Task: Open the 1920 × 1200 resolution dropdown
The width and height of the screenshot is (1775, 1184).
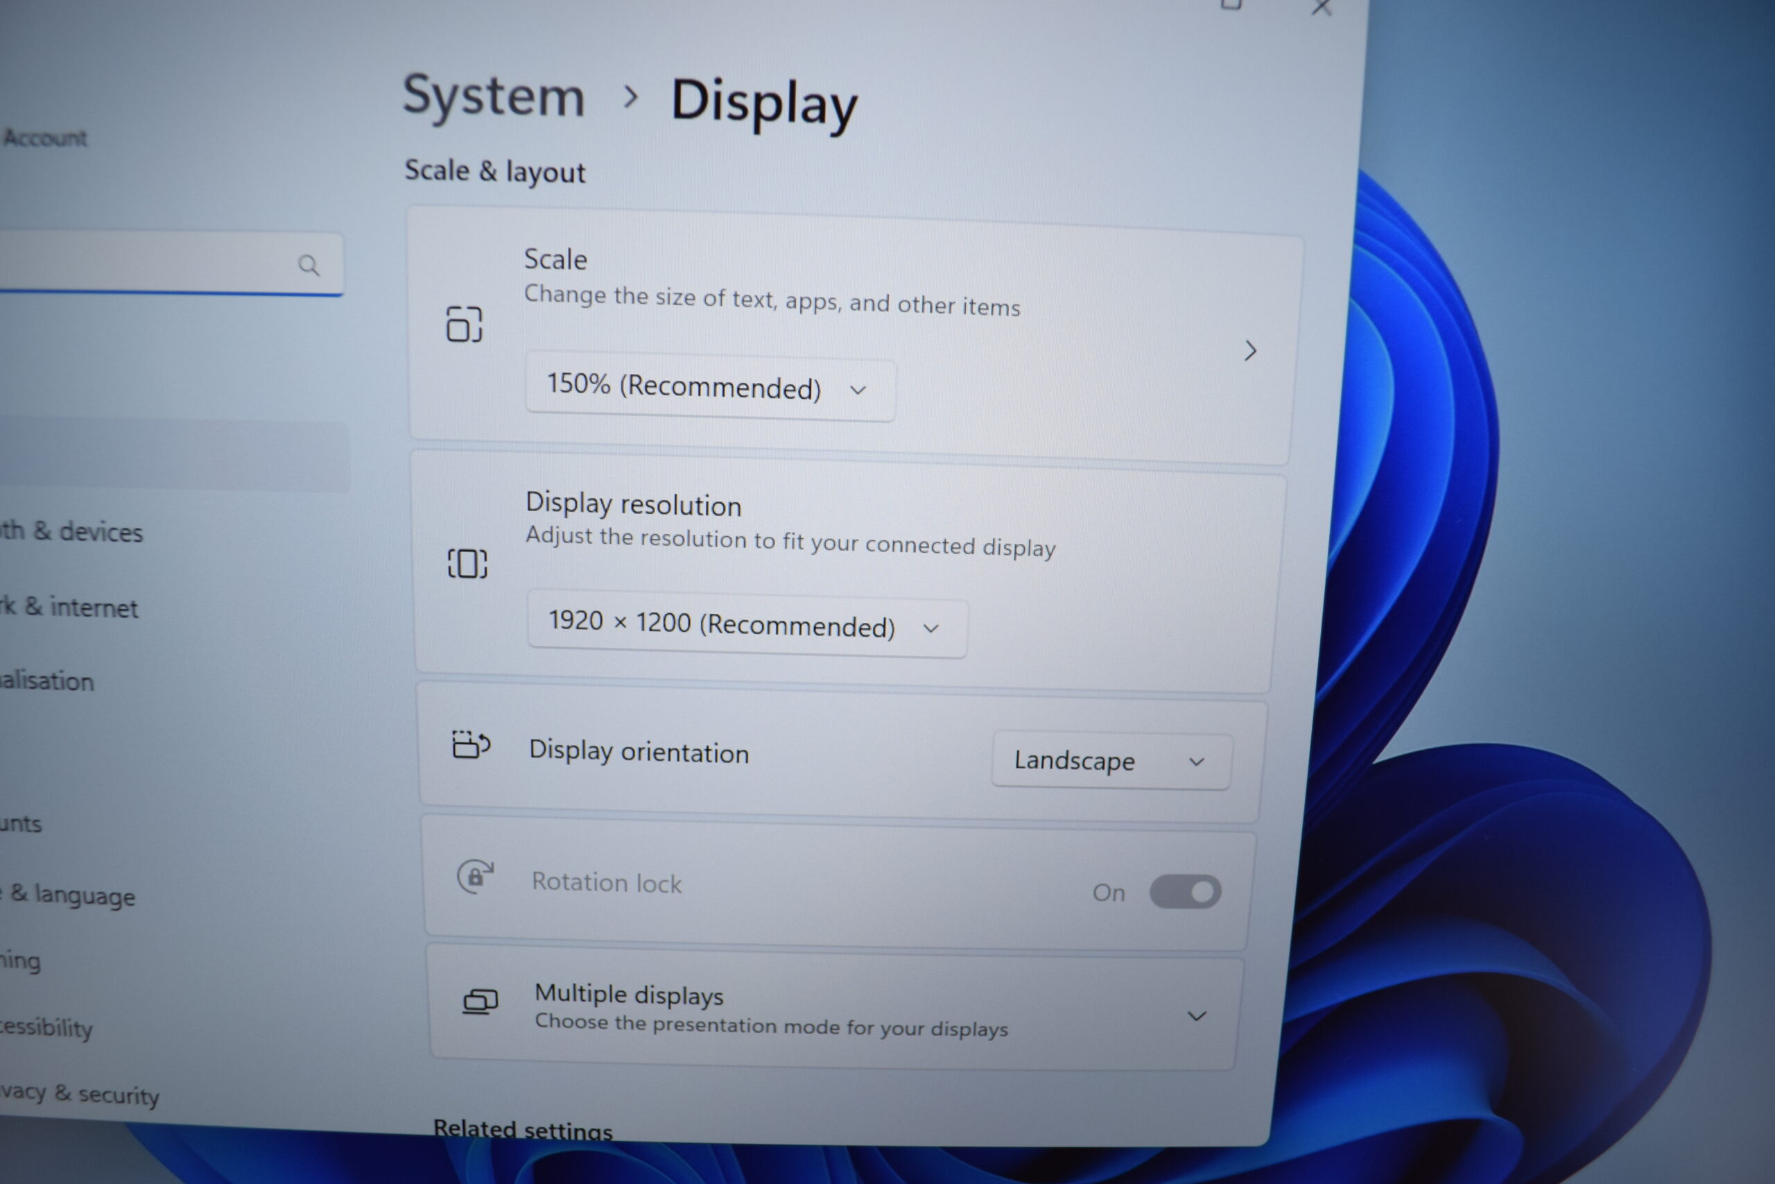Action: (747, 624)
